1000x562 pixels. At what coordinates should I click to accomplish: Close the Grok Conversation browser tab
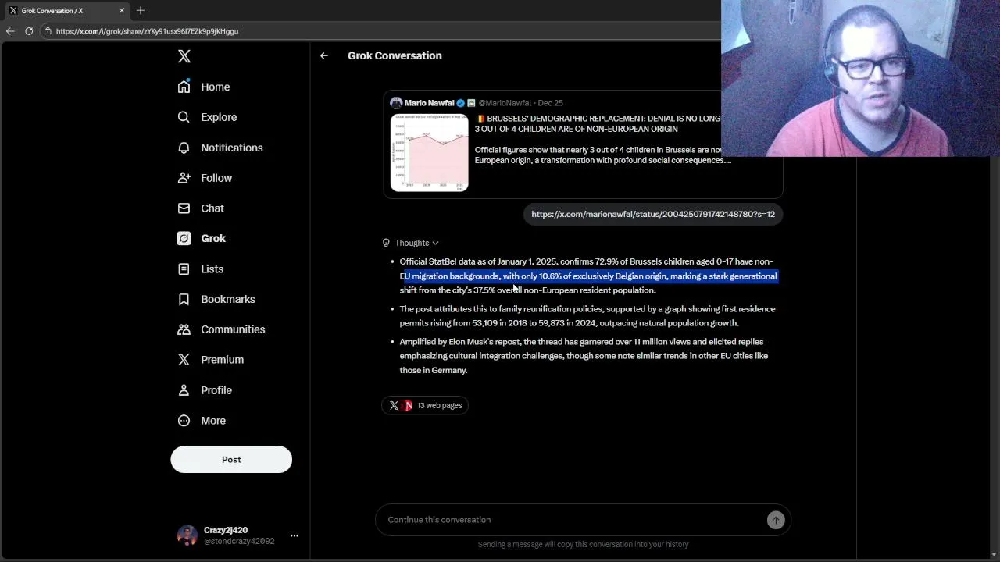(x=122, y=10)
